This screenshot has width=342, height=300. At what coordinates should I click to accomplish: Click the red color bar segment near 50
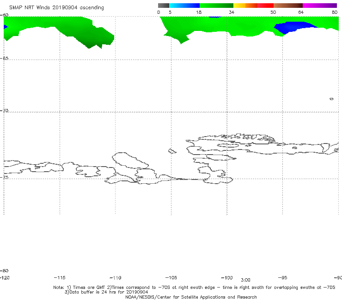[266, 6]
